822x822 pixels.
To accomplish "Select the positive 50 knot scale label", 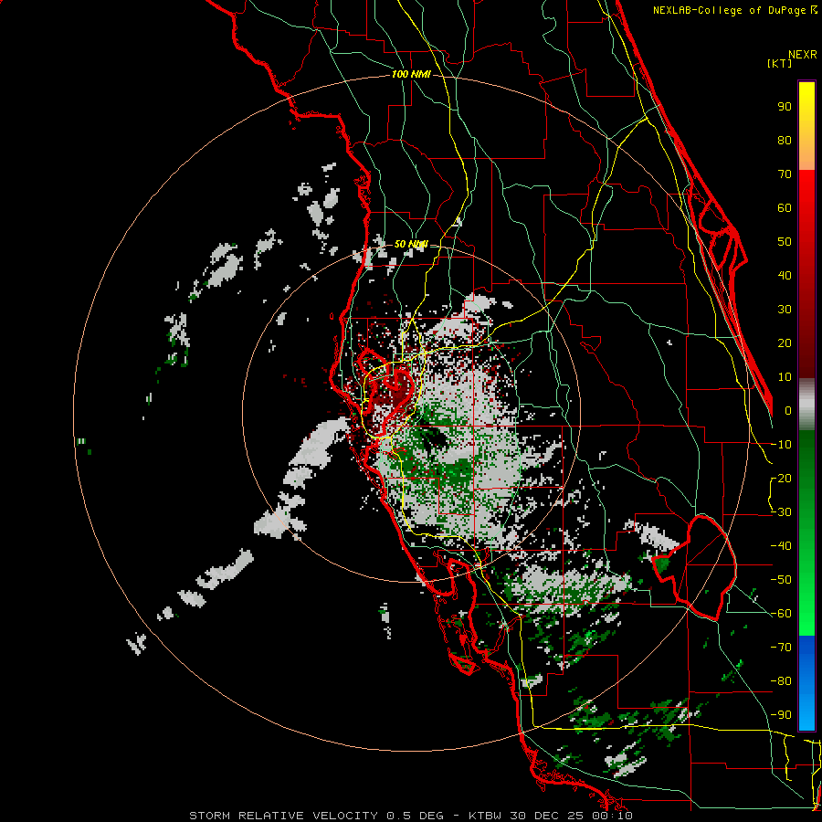I will pos(785,242).
